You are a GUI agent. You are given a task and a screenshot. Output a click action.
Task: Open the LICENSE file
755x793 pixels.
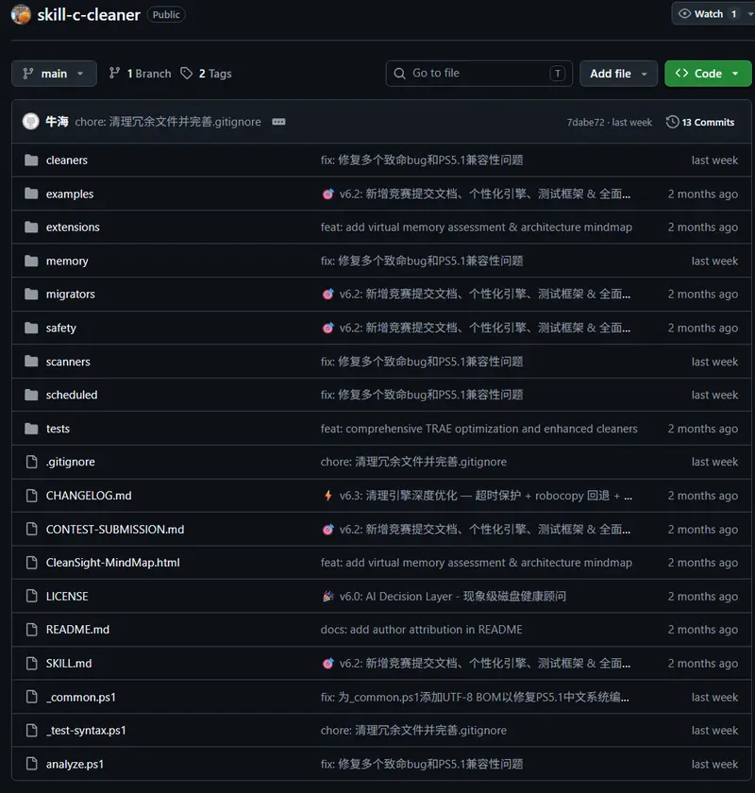(67, 597)
